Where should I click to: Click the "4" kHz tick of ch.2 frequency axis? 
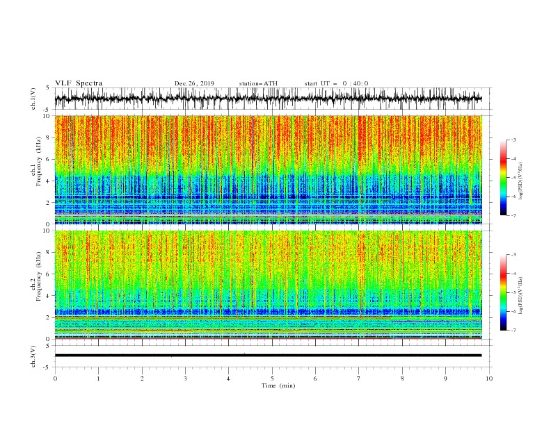(49, 296)
